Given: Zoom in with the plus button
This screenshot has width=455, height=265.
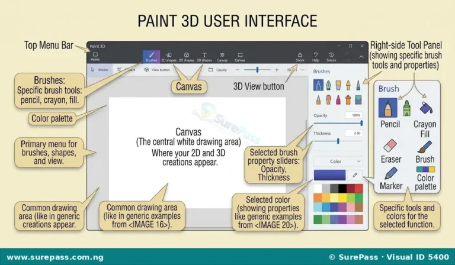Looking at the screenshot, I should coord(277,70).
